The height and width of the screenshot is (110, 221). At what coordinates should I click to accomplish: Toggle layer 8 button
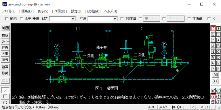pos(218,28)
